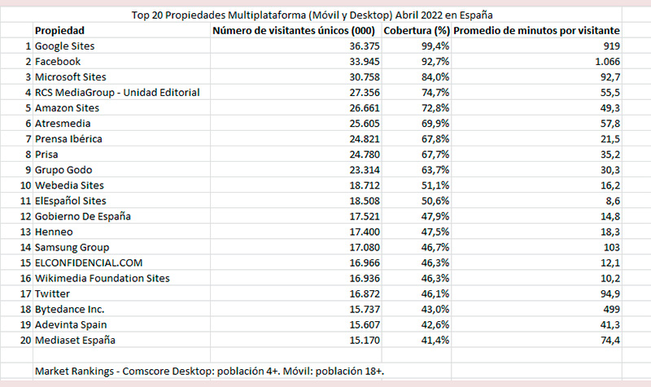Screen dimensions: 651x387
Task: Click the minutes value '1.066'
Action: [x=607, y=62]
